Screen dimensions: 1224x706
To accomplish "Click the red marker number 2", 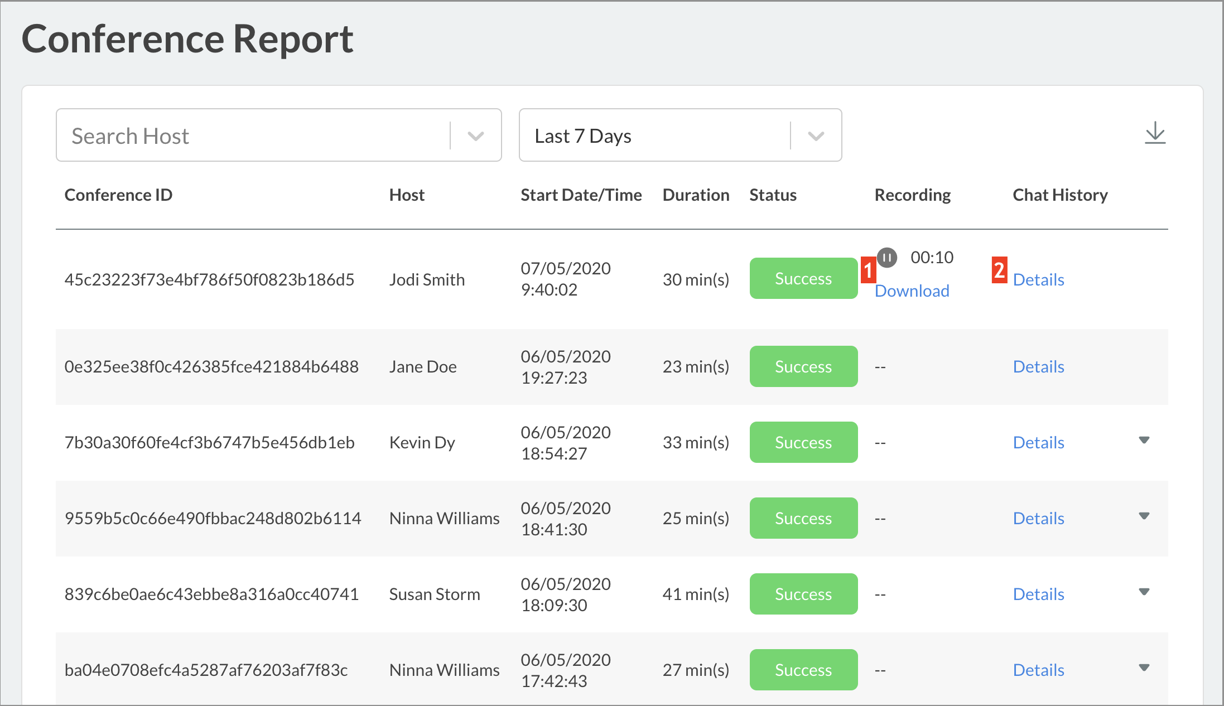I will pyautogui.click(x=999, y=270).
